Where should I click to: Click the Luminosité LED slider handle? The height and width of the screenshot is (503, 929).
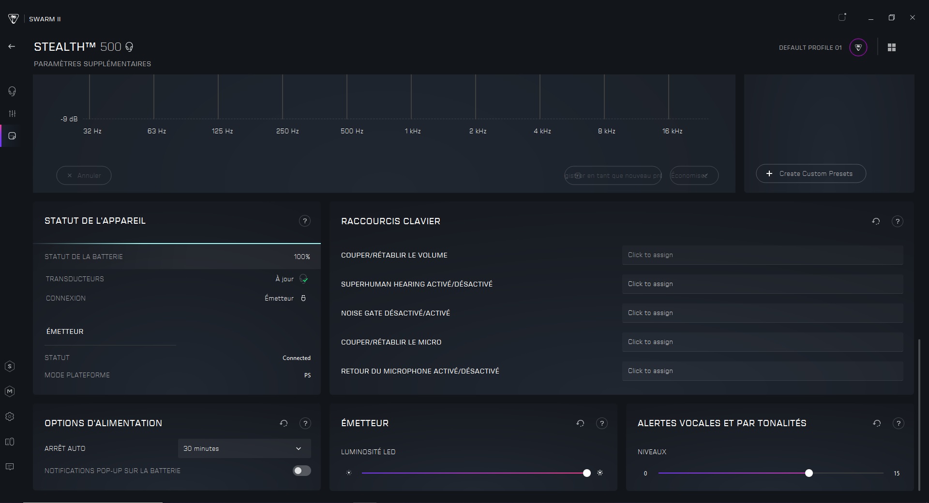pos(587,473)
